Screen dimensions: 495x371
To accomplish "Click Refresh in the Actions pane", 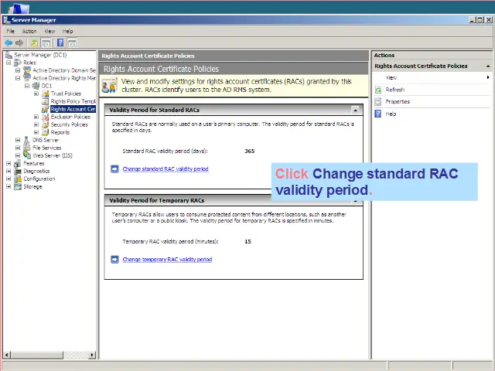I will 395,90.
